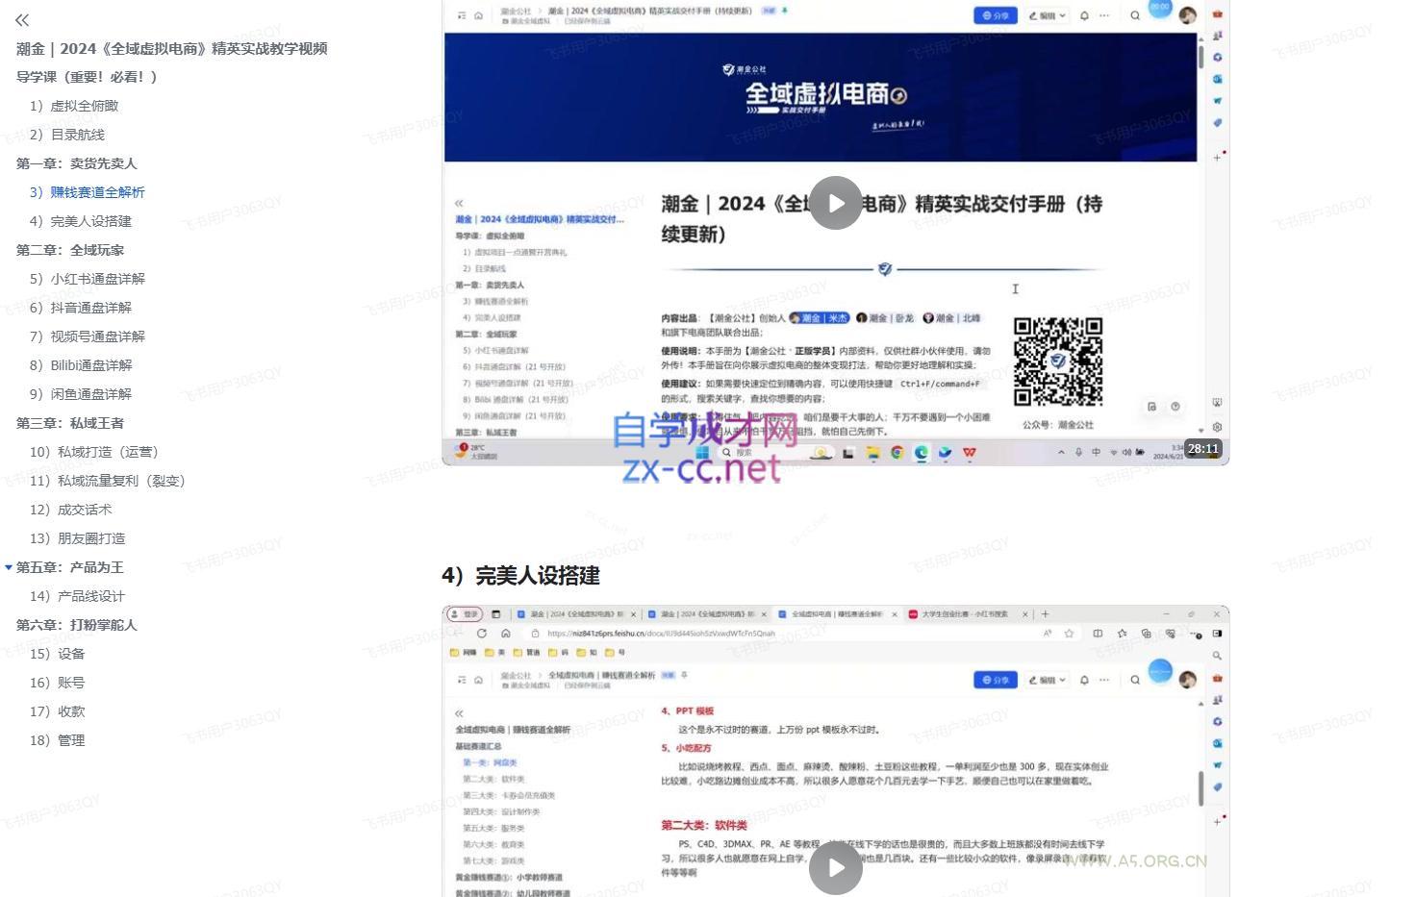The height and width of the screenshot is (897, 1415).
Task: Launch Chrome from the Windows taskbar
Action: coord(897,452)
